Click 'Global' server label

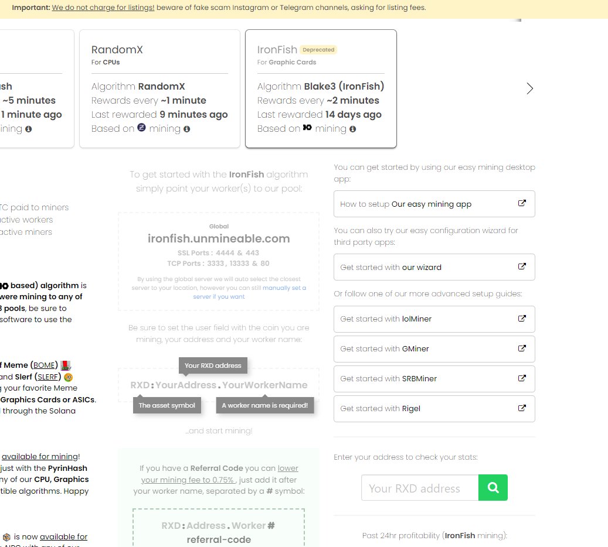pos(219,226)
